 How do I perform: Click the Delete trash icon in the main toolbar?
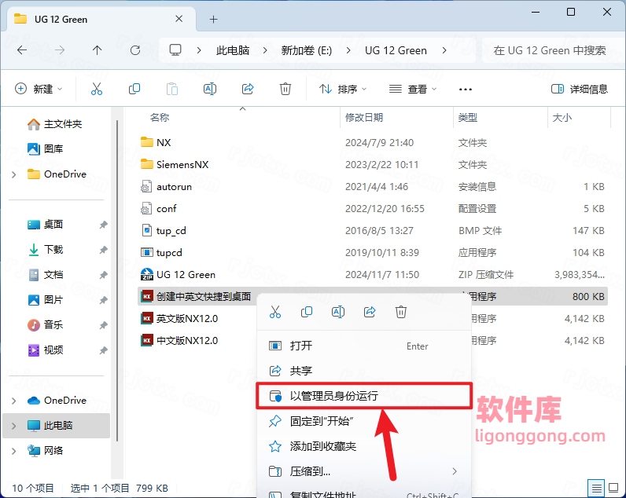285,89
